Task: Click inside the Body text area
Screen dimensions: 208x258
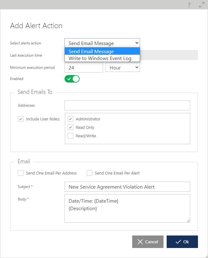Action: point(127,209)
